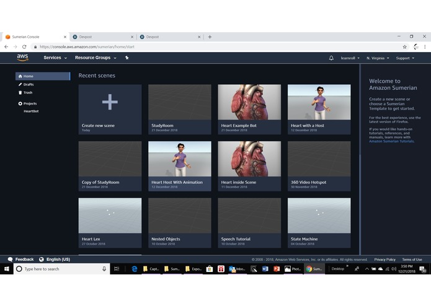Open the Nested Objects scene
Viewport: 431px width, 306px height.
click(180, 223)
